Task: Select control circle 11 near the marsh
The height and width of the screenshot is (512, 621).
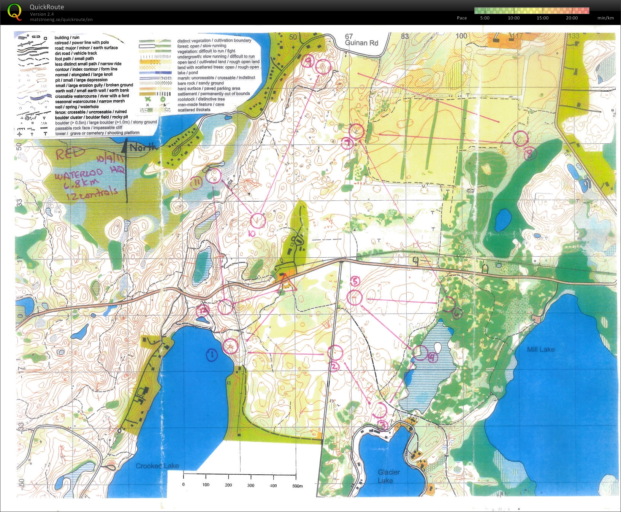Action: point(214,176)
